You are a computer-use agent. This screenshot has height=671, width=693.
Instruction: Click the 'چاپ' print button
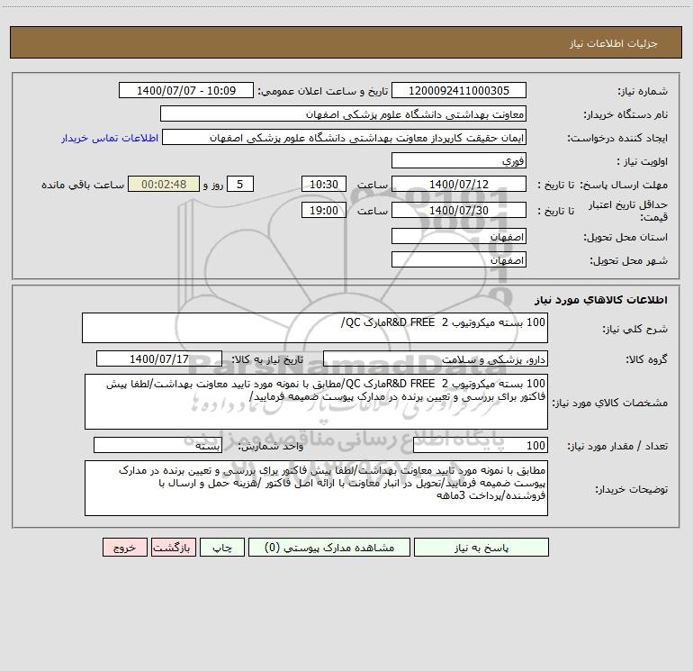pos(222,548)
